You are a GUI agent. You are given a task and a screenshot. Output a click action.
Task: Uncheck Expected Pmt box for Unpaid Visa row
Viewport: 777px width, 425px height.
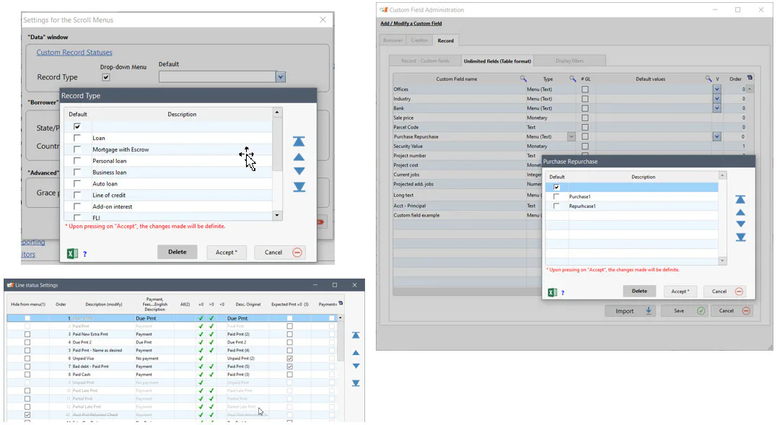[x=290, y=358]
